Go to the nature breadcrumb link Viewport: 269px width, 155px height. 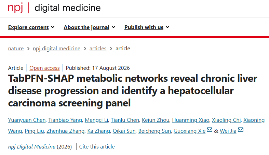pyautogui.click(x=16, y=49)
